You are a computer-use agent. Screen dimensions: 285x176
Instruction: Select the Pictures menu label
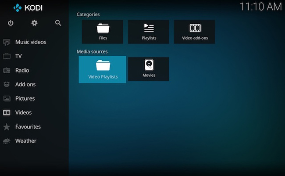coord(25,98)
